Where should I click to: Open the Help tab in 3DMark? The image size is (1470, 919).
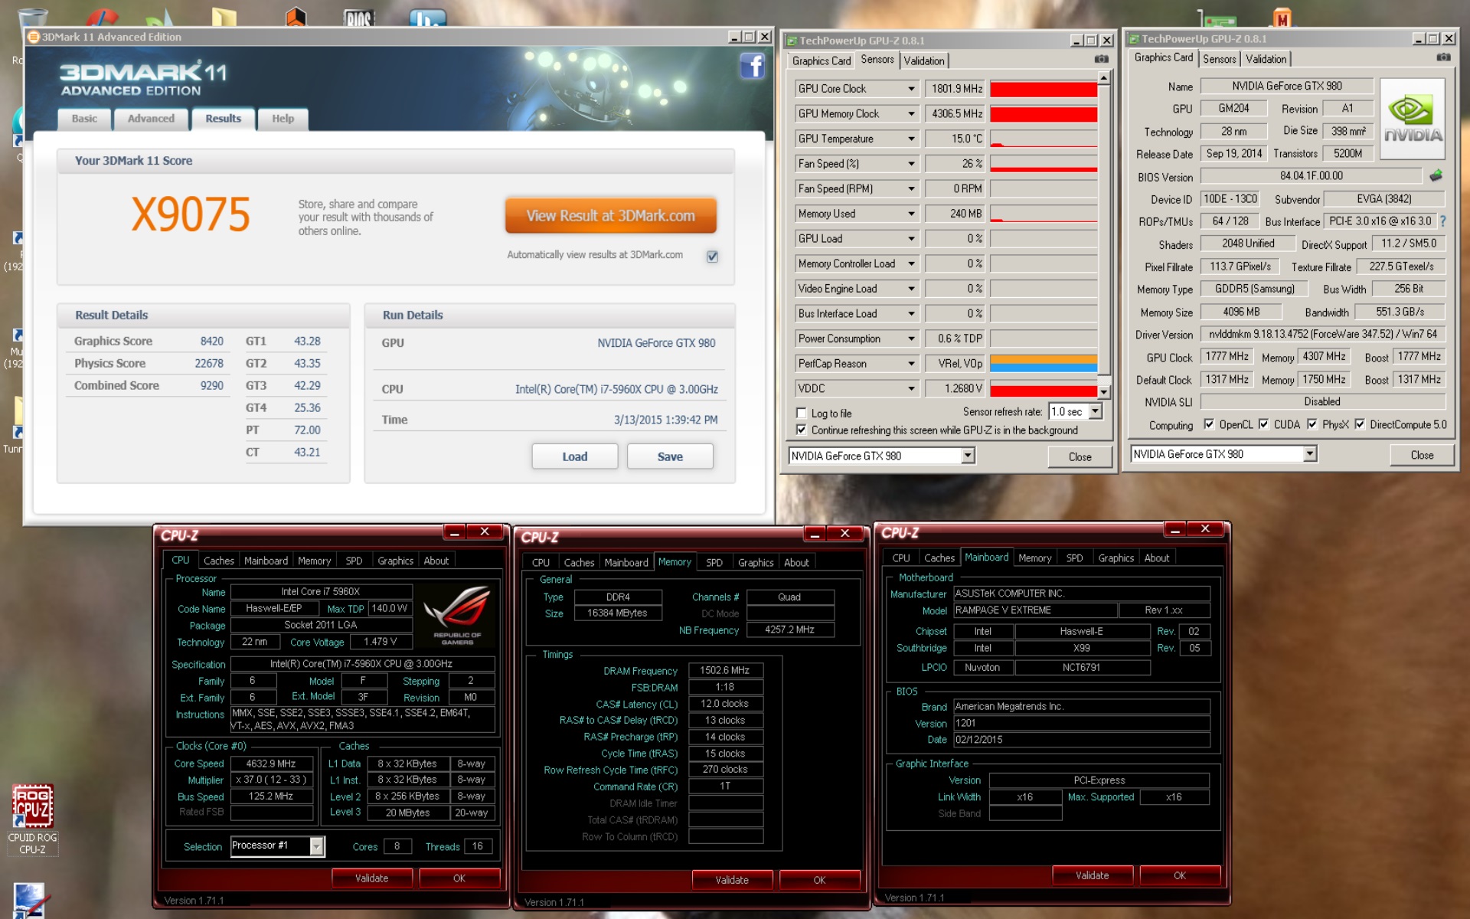283,119
